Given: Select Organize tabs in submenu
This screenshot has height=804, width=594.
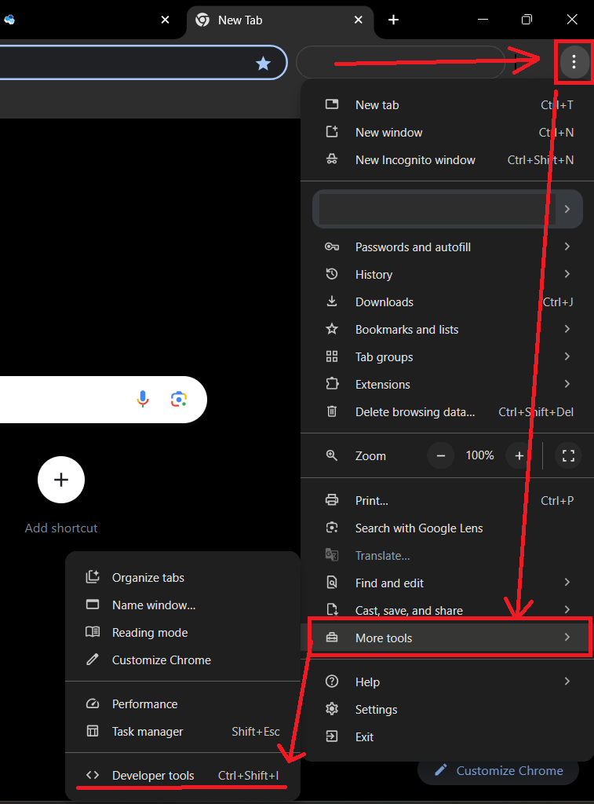Looking at the screenshot, I should (x=183, y=577).
